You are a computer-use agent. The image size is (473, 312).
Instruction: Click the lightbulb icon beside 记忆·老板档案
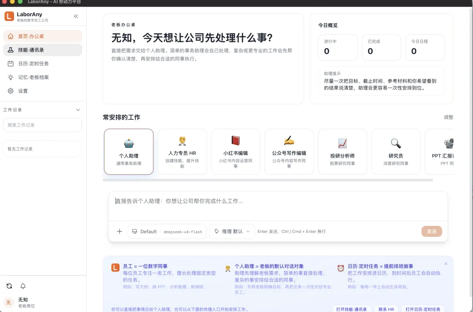[11, 77]
